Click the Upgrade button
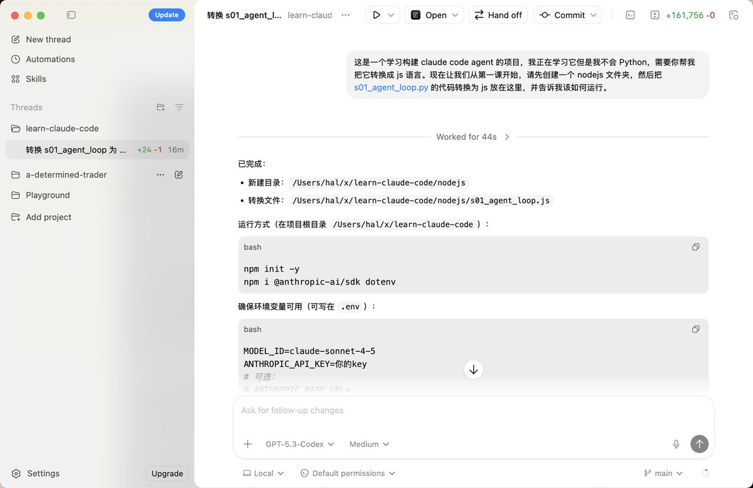 (x=168, y=474)
